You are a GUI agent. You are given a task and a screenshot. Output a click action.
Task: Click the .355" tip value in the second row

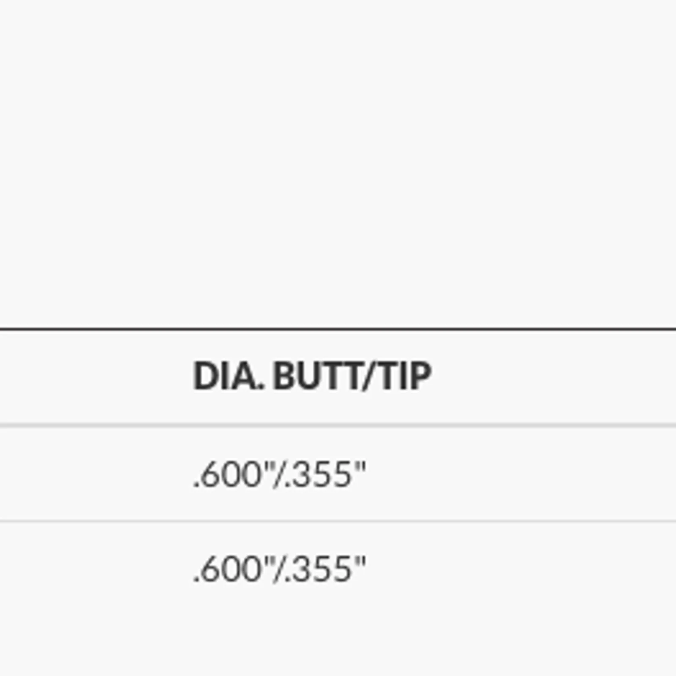(x=325, y=569)
